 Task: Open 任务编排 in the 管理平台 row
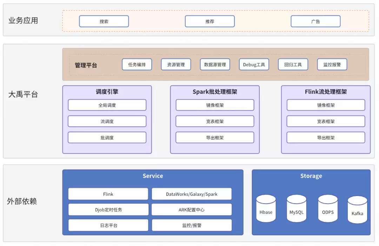coord(137,64)
